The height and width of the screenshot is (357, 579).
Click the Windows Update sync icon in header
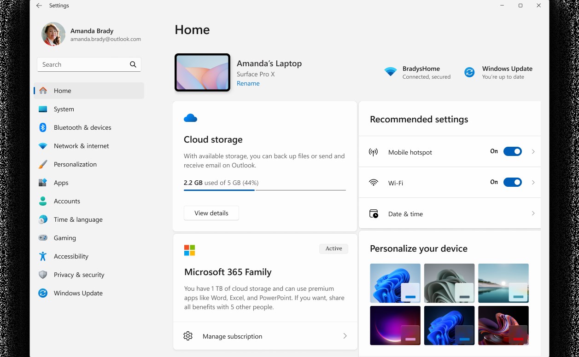click(469, 72)
